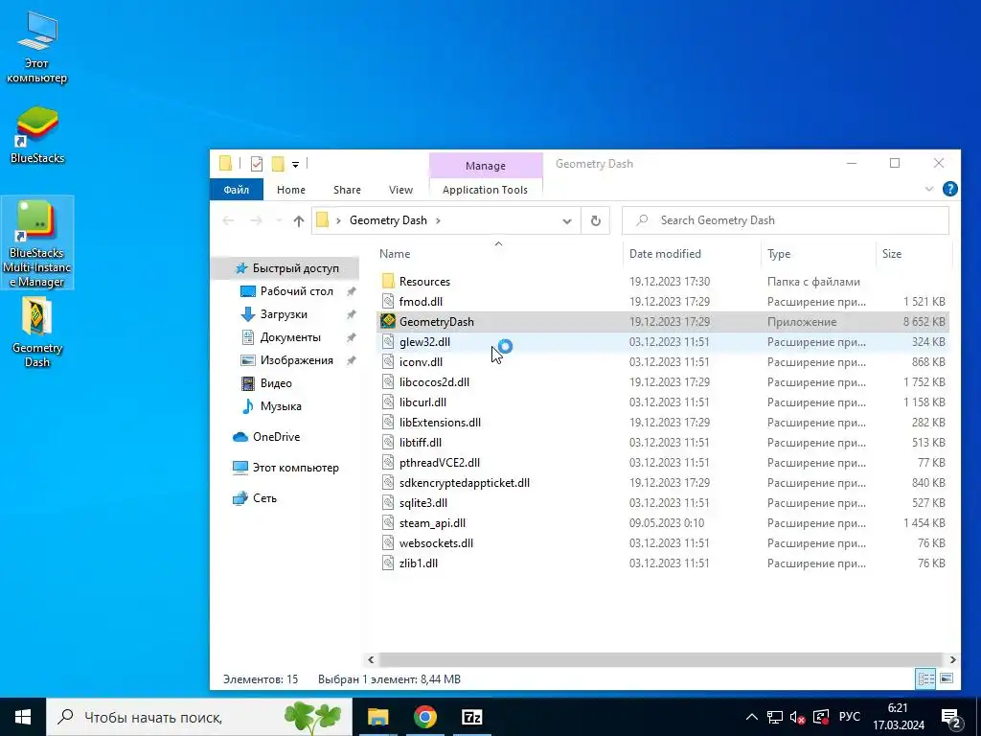Expand root chevron before Geometry Dash path
The image size is (981, 736).
[338, 220]
